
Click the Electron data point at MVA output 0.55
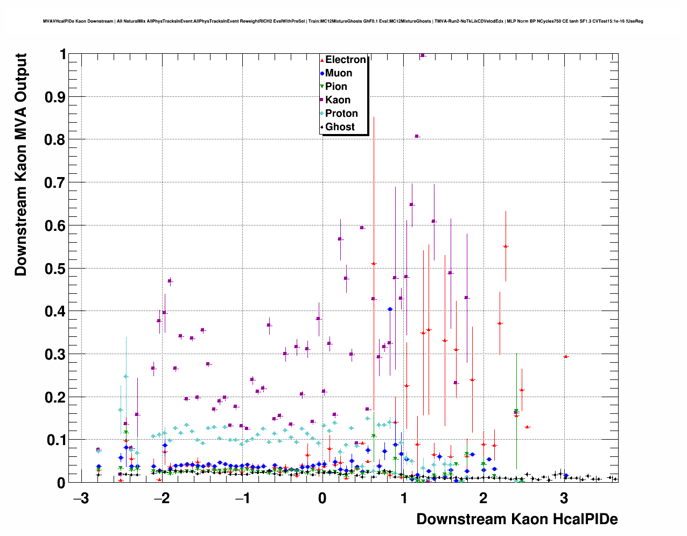pos(506,246)
